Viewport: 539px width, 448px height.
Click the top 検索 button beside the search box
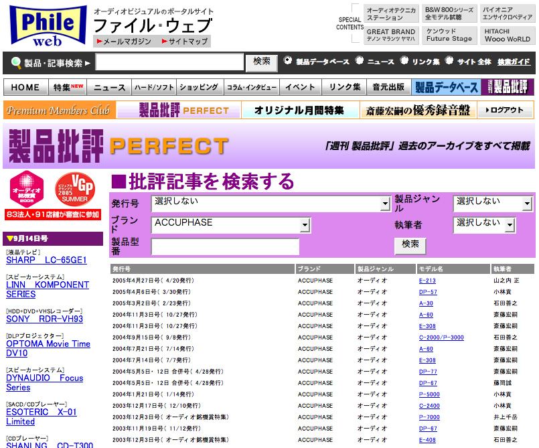[262, 62]
